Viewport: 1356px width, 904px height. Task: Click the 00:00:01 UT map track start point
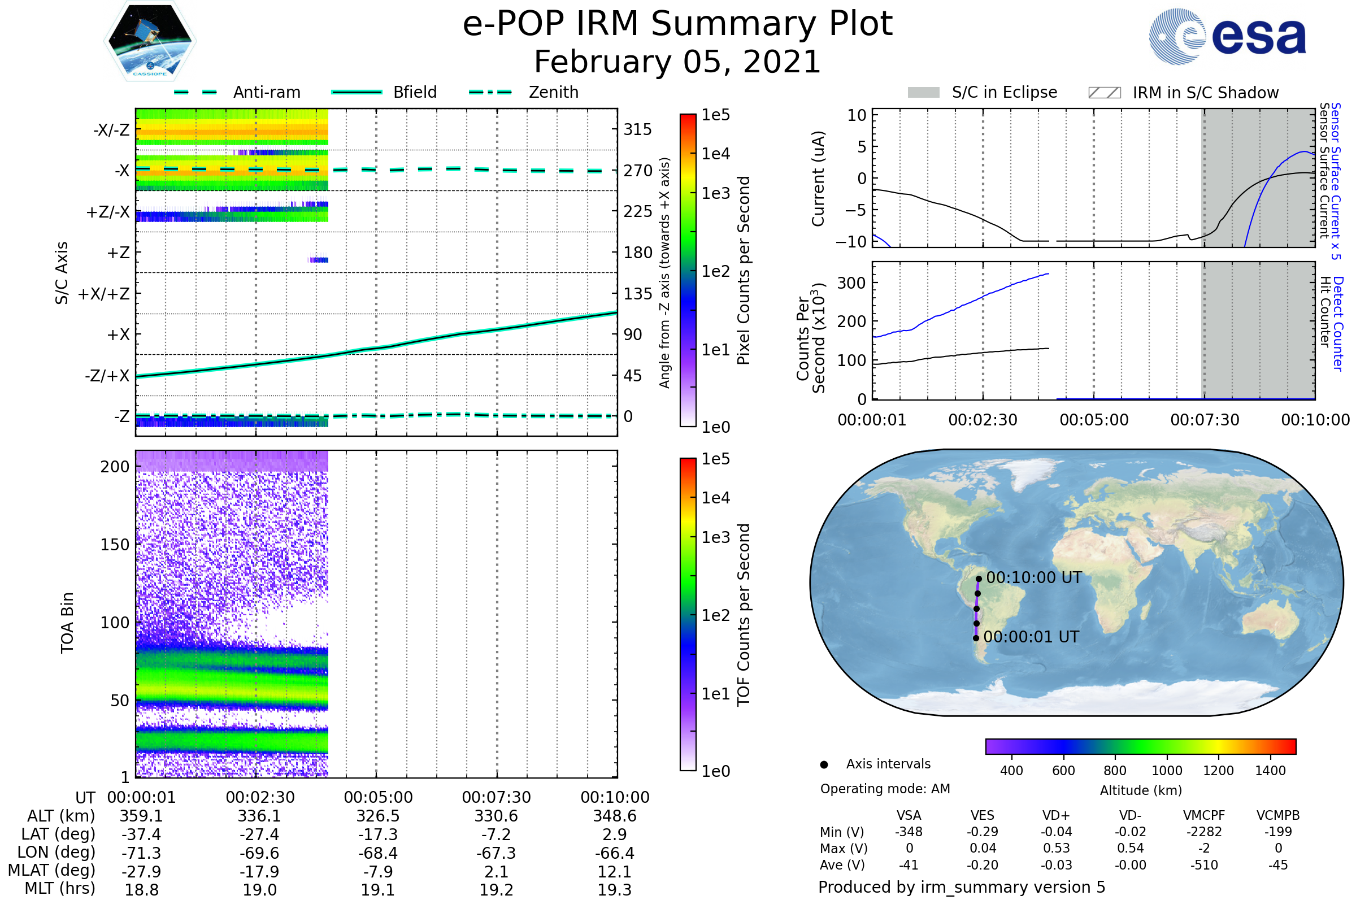976,638
